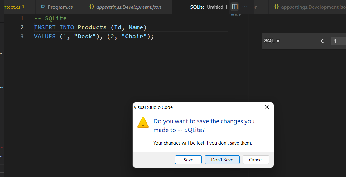Click the Visual Studio Code dialog title
346x177 pixels.
pyautogui.click(x=153, y=107)
